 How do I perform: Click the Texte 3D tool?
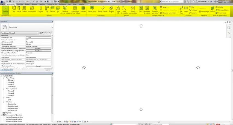pos(118,10)
